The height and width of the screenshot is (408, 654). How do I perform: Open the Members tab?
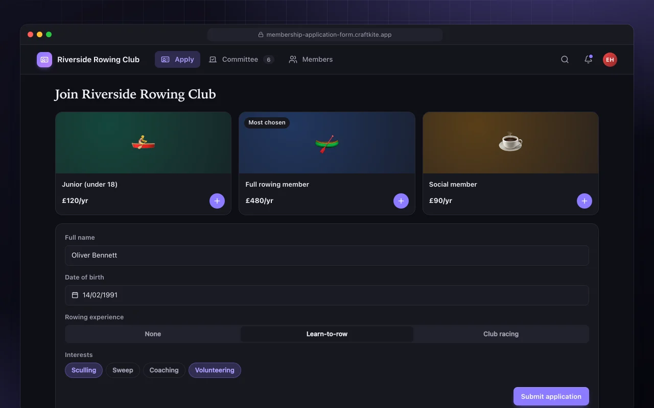(311, 60)
